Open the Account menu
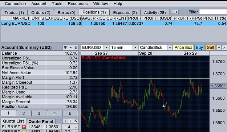Viewport: 227px width, 132px height. click(39, 4)
